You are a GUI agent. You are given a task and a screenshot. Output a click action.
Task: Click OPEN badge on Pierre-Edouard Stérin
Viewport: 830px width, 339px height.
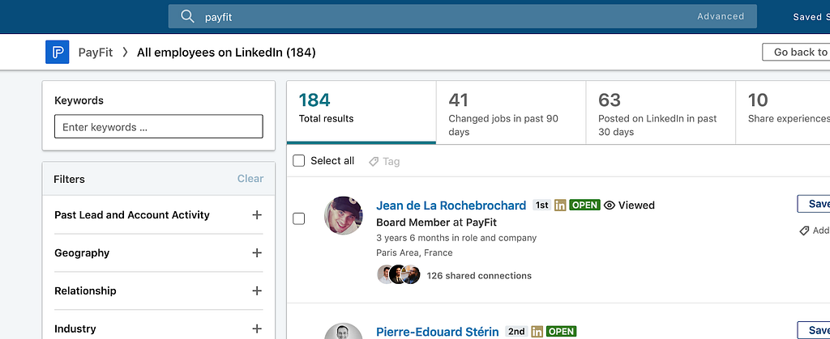coord(562,332)
